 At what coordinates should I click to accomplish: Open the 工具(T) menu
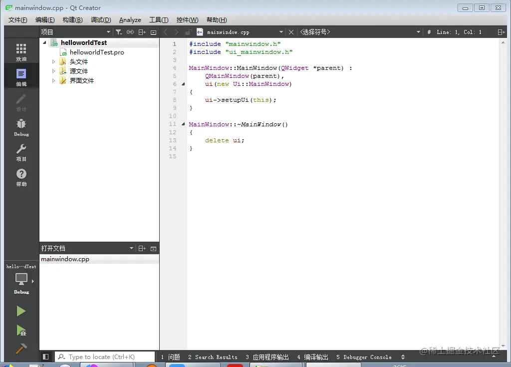[x=159, y=20]
